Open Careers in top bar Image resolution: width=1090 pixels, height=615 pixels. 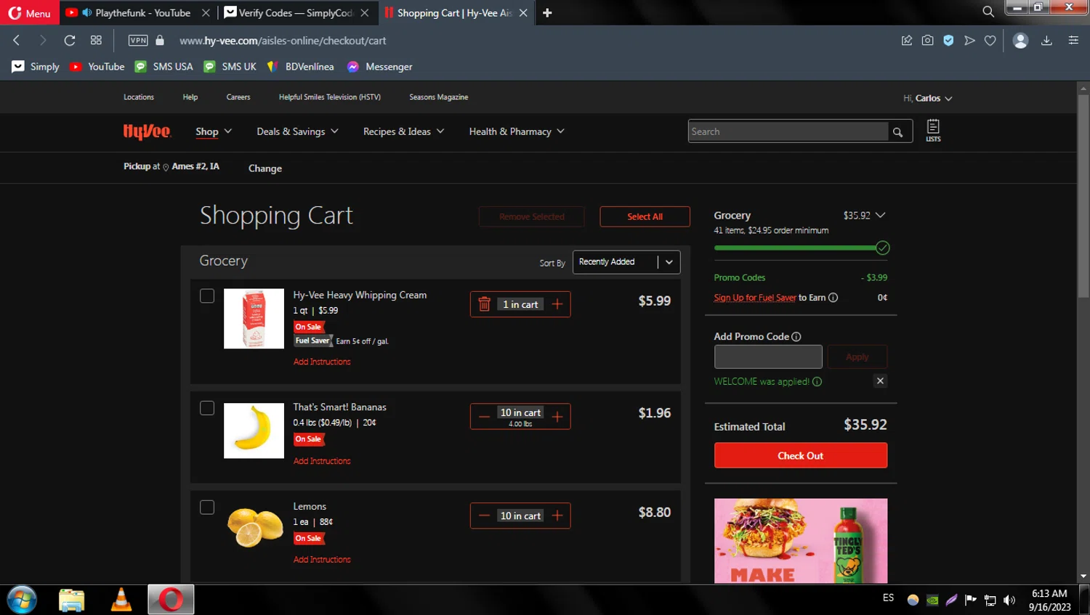point(238,97)
